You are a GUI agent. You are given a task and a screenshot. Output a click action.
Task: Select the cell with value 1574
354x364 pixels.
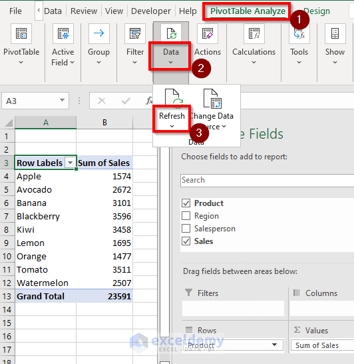pos(104,177)
